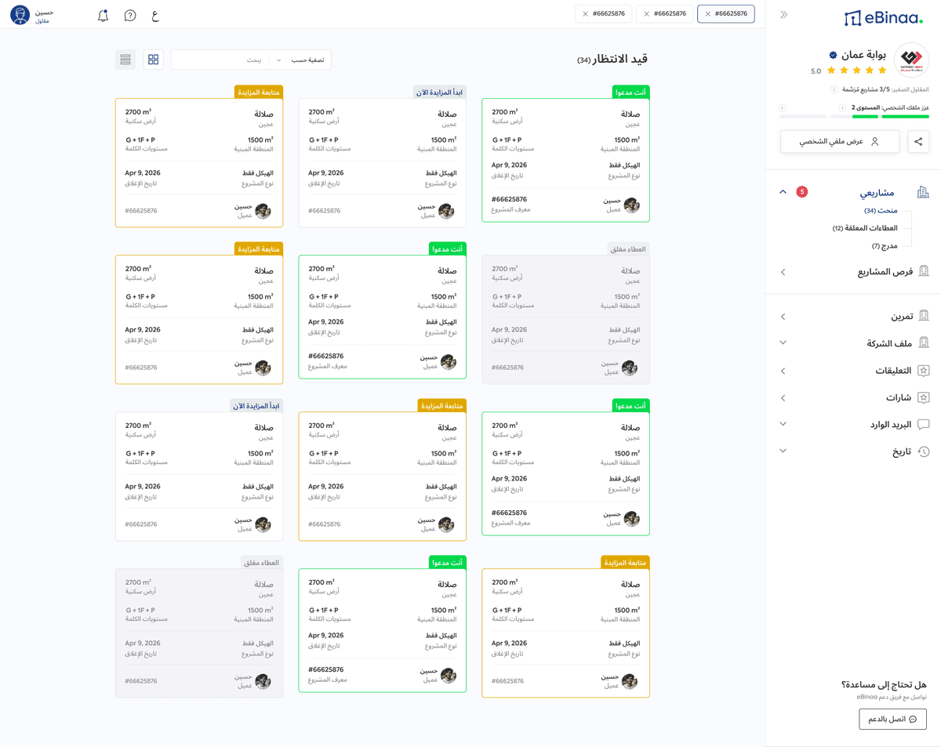
Task: Expand the البريد الوارد section
Action: [x=783, y=424]
